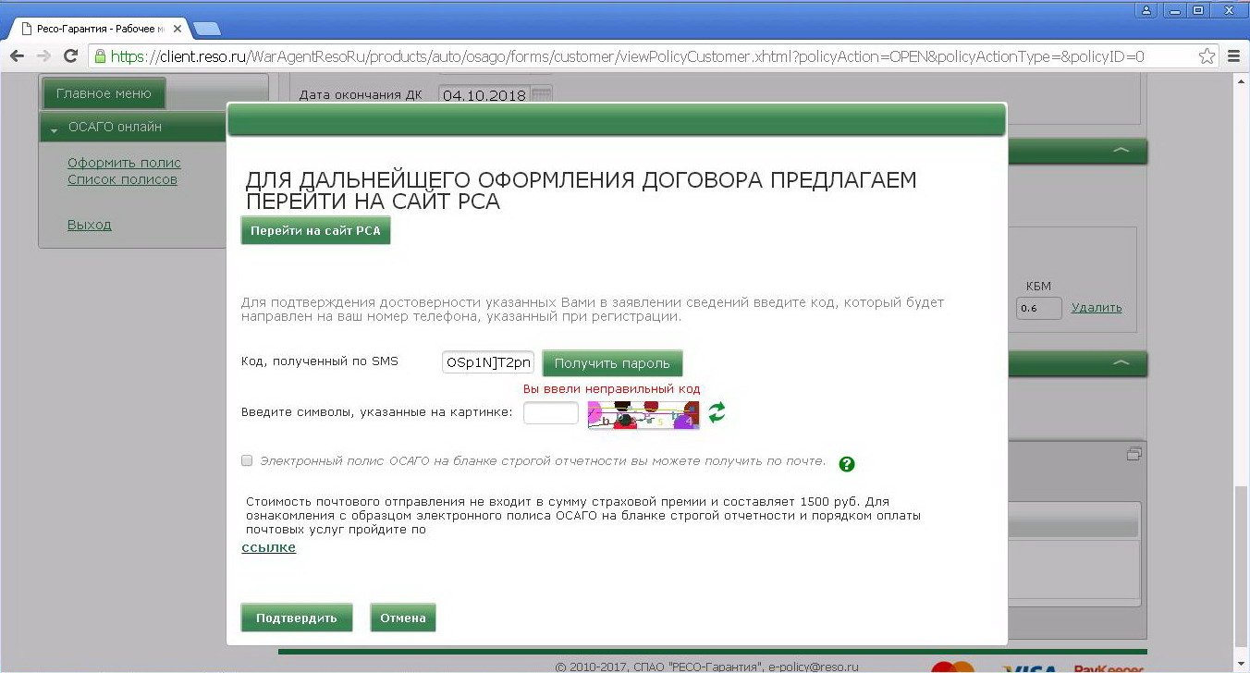
Task: Open the Chrome hamburger menu
Action: 1233,56
